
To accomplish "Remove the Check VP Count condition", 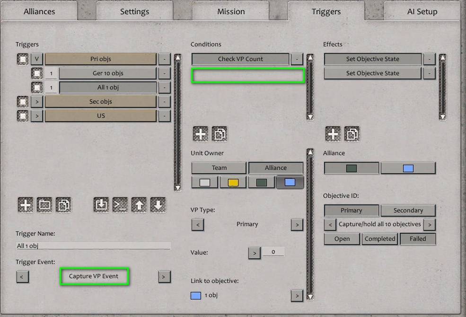I will click(x=297, y=59).
